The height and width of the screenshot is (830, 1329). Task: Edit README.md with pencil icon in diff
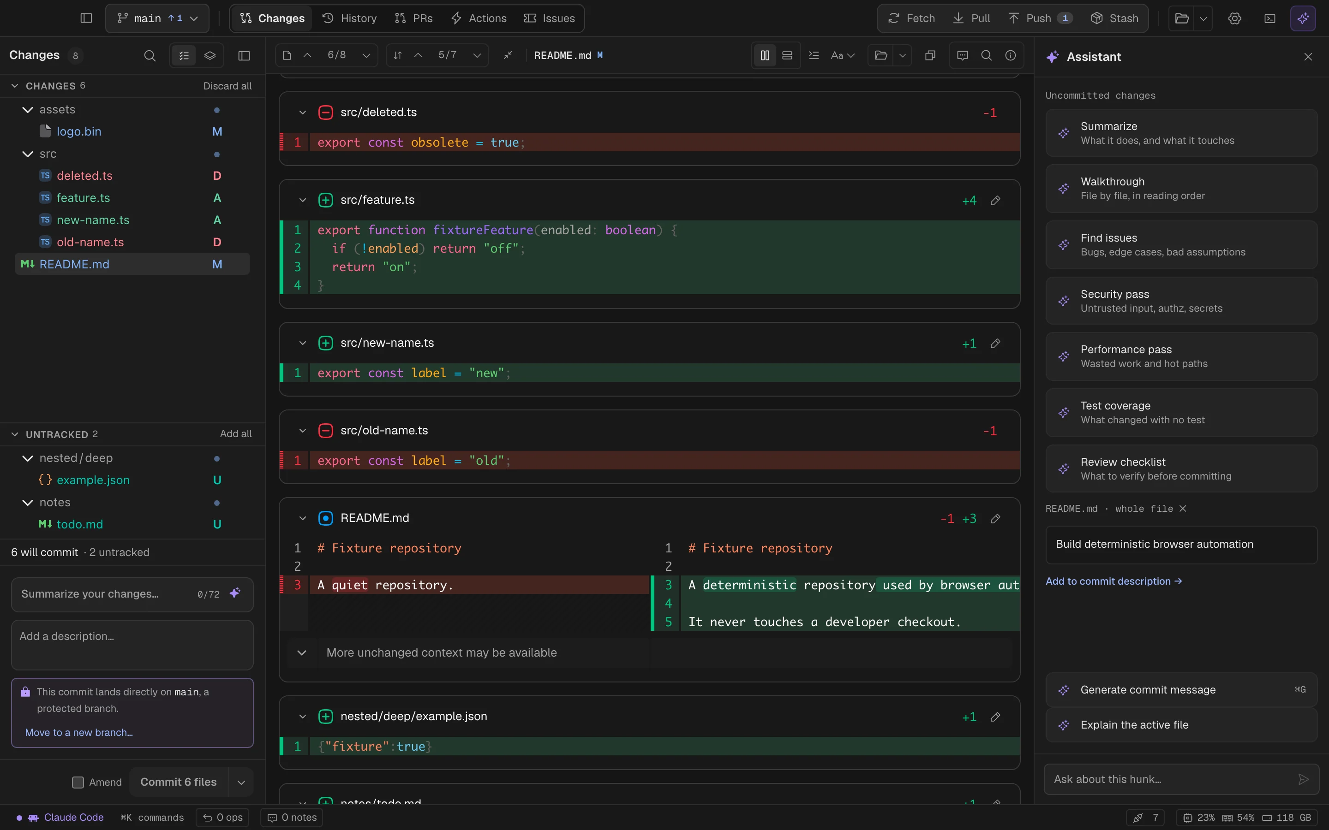tap(995, 519)
